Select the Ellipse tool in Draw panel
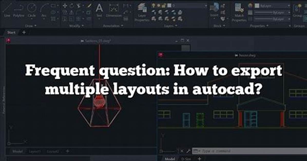Screen dimensions: 307x161 [53, 12]
